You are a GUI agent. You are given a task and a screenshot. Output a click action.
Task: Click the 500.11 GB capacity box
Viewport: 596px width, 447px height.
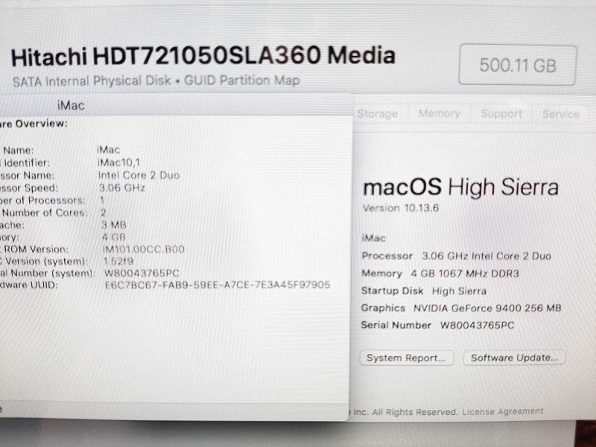[x=518, y=65]
